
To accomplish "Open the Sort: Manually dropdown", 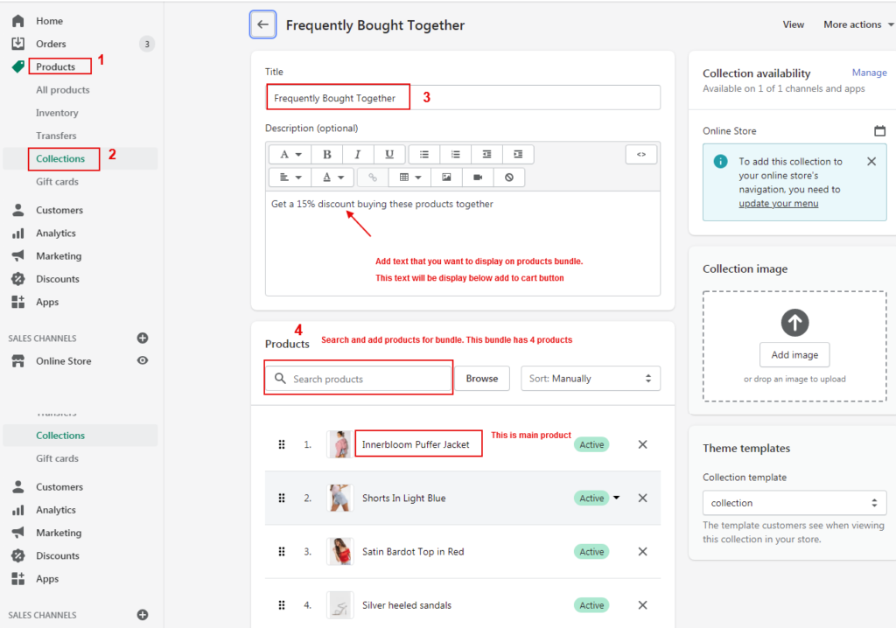I will [590, 379].
